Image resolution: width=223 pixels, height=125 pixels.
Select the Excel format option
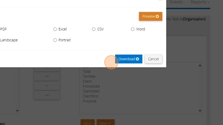click(x=55, y=29)
